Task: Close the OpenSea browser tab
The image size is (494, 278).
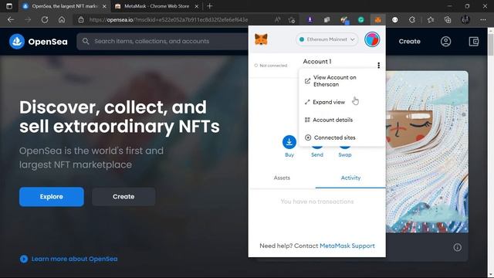Action: [105, 6]
